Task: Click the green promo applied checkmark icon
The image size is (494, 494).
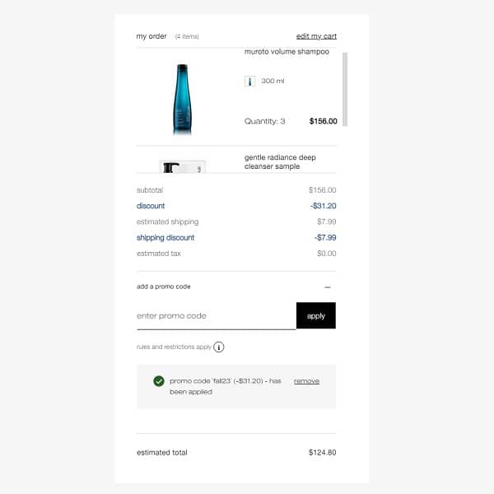Action: coord(159,381)
